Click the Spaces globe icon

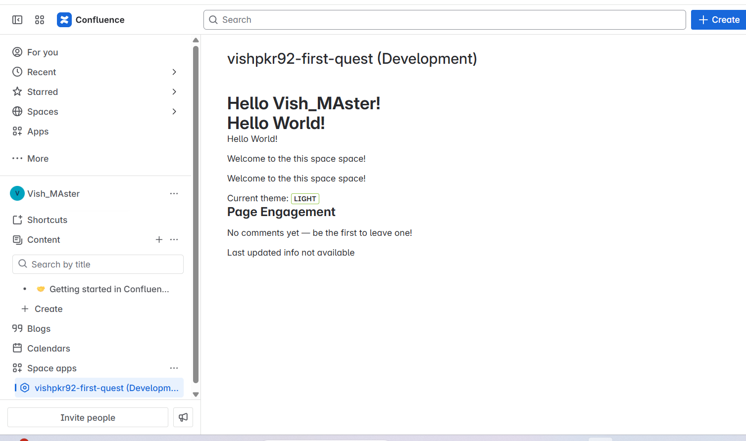pyautogui.click(x=17, y=111)
